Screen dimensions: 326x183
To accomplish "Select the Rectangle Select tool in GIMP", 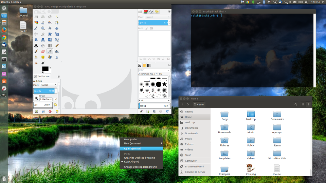I will (36, 17).
